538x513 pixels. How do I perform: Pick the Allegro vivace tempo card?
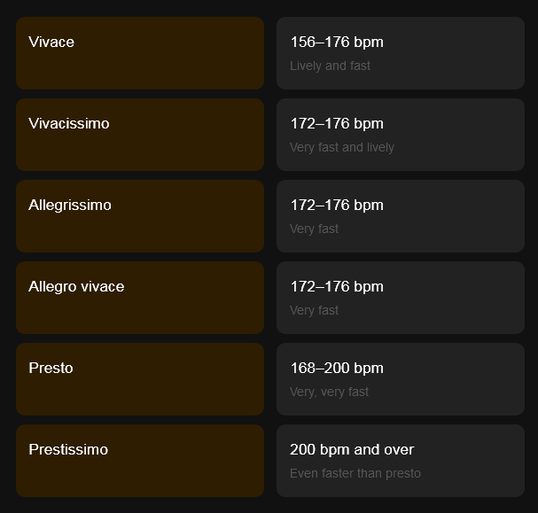click(140, 298)
